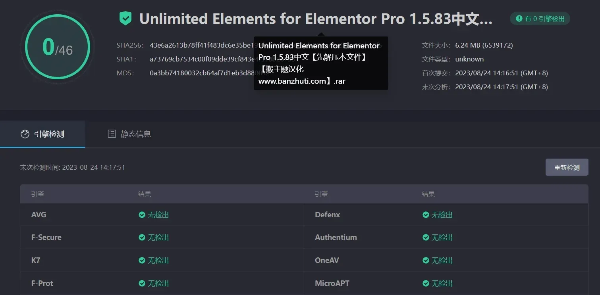Click the right 结果 column header

point(428,194)
